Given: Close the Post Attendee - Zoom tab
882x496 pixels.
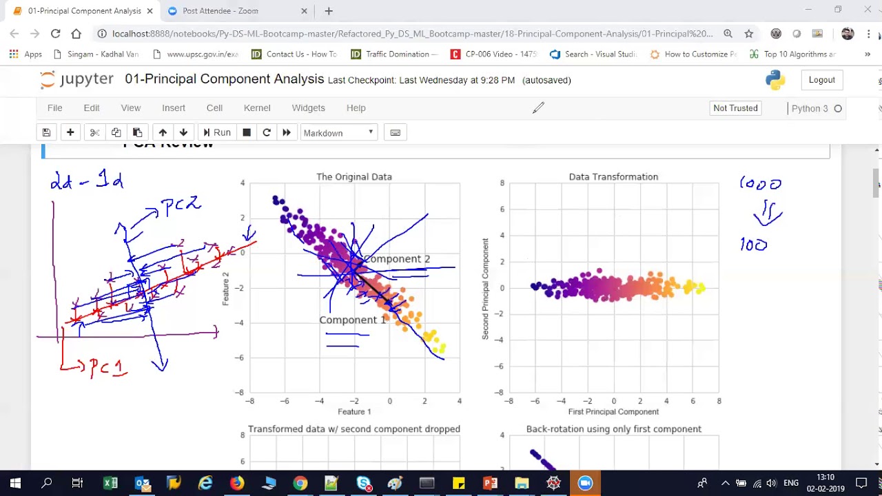Looking at the screenshot, I should pos(304,11).
